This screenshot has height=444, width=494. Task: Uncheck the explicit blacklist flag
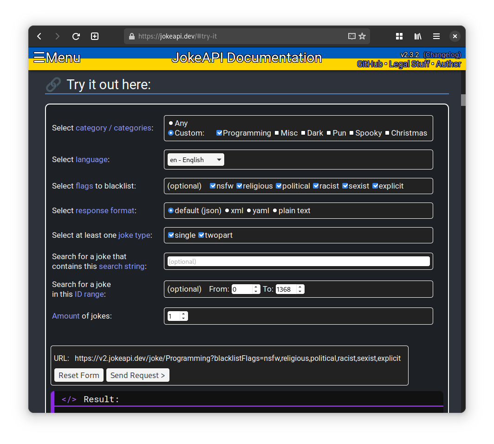point(375,186)
